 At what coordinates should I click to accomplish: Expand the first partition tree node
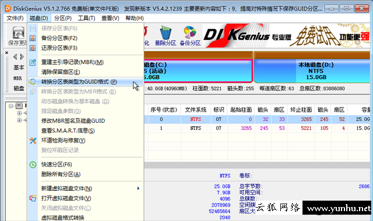pyautogui.click(x=19, y=113)
